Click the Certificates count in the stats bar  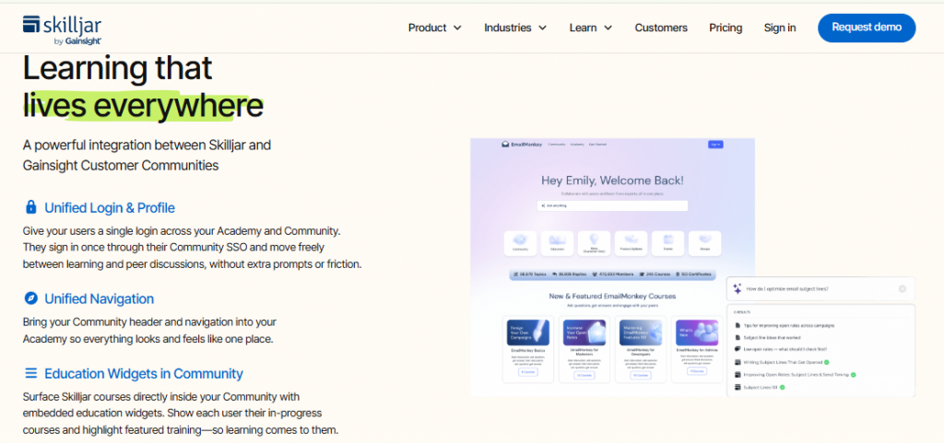692,274
